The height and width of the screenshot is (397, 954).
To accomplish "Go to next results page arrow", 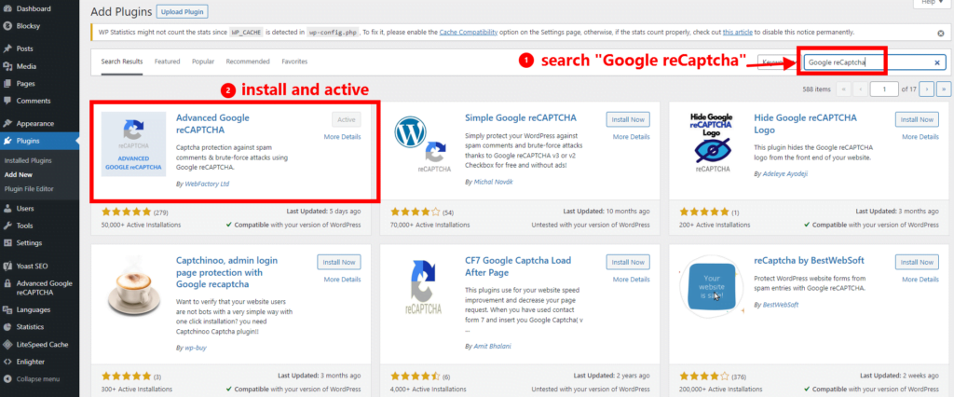I will click(926, 89).
